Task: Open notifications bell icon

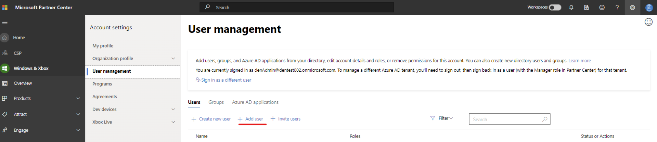Action: [571, 7]
